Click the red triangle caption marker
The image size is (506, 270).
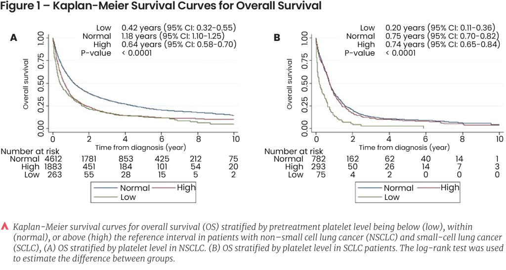click(5, 226)
